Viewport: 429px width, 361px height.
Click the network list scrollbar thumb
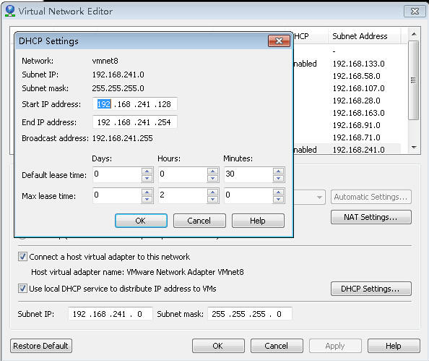(x=414, y=80)
